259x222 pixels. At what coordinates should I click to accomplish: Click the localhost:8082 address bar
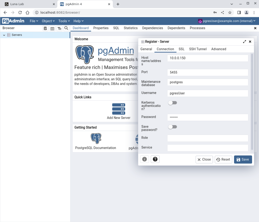click(x=122, y=13)
